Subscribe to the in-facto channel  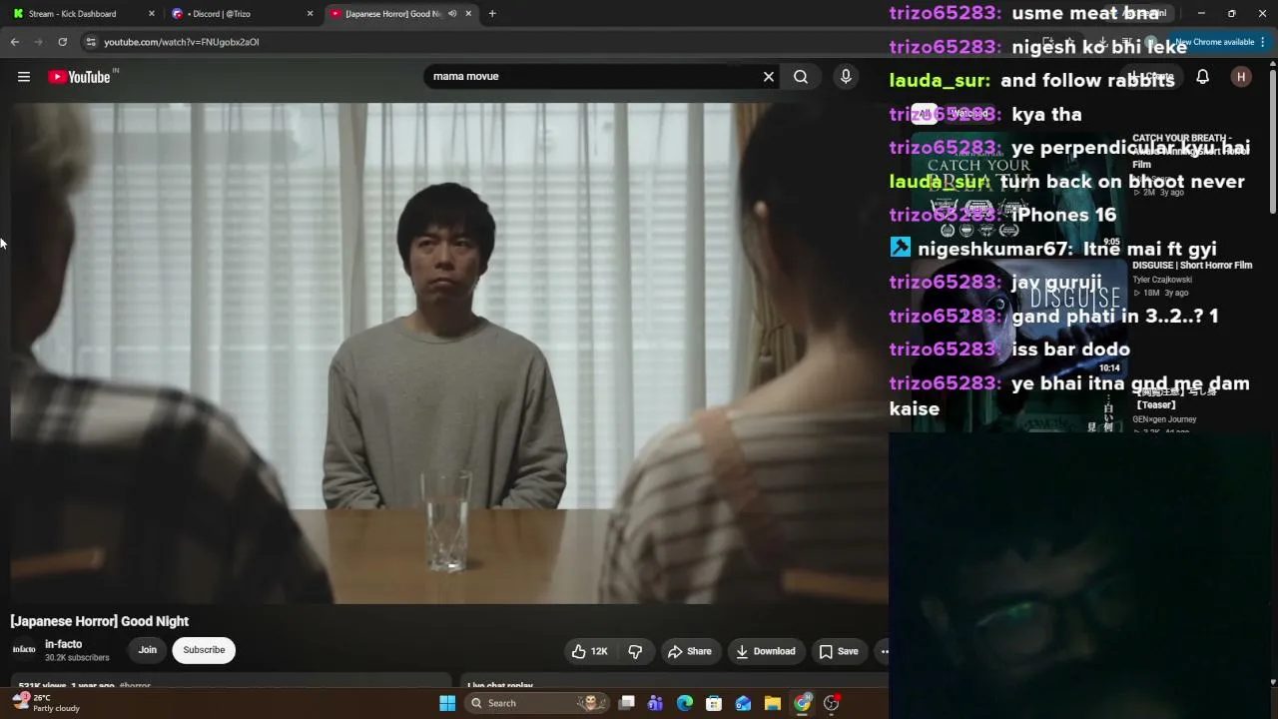[x=204, y=650]
